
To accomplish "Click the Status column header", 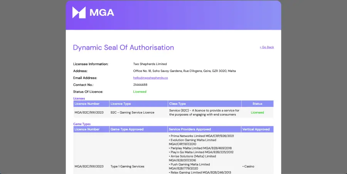I will [x=258, y=104].
